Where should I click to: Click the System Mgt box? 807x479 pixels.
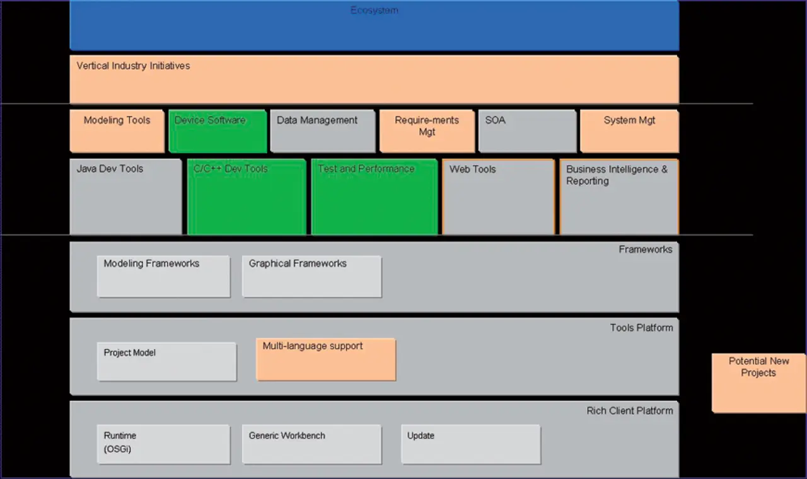pos(629,131)
